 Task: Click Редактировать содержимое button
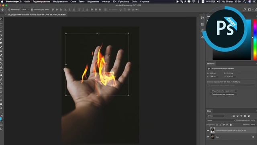click(x=223, y=91)
